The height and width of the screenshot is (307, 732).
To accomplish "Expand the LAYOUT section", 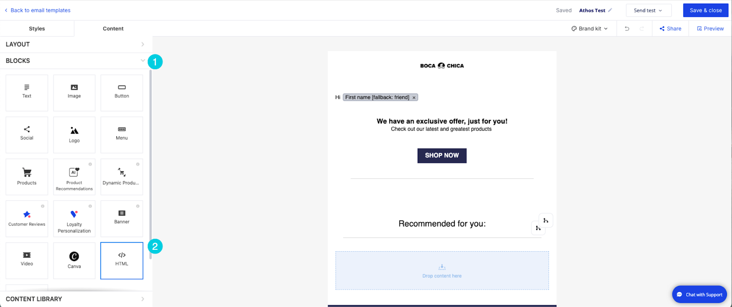I will [76, 44].
